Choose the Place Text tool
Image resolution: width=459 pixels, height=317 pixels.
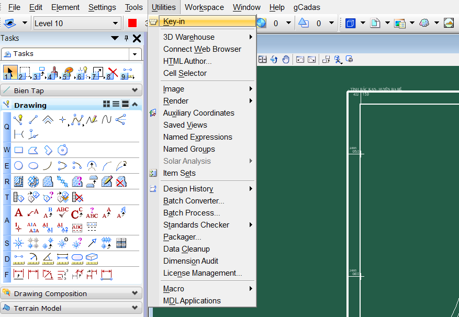[18, 213]
